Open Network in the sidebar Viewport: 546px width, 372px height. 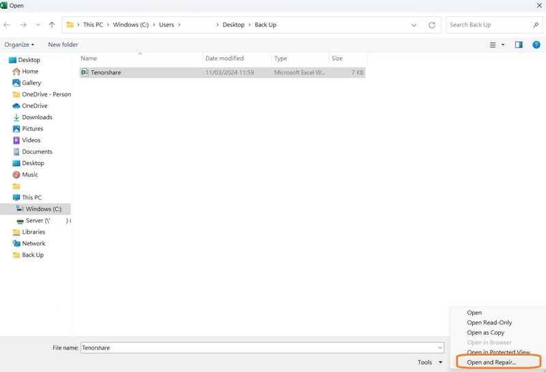pos(29,243)
